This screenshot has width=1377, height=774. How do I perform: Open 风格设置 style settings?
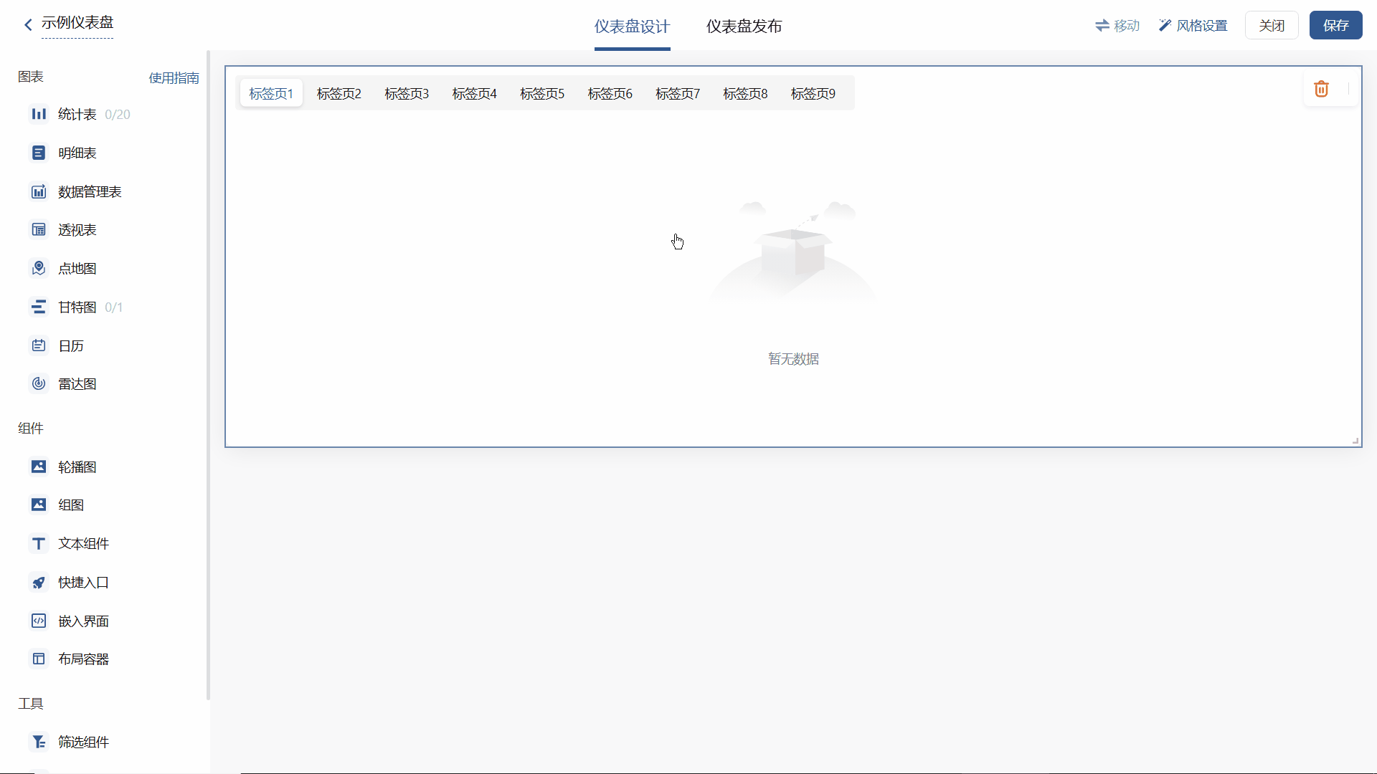pos(1193,26)
